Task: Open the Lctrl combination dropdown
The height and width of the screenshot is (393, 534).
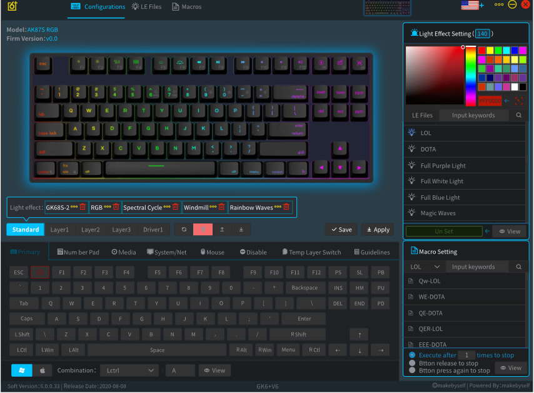Action: click(129, 370)
